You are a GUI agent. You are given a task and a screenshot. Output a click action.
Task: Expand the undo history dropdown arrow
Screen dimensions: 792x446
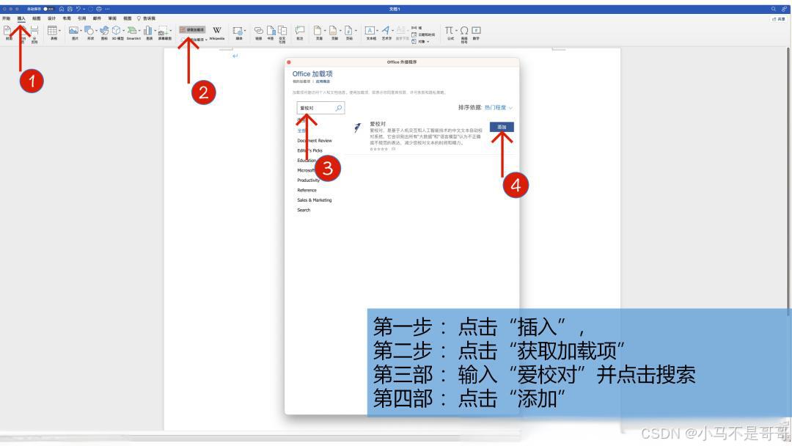pos(84,9)
